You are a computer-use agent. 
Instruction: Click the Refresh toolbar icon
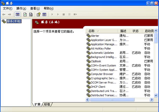[25, 14]
